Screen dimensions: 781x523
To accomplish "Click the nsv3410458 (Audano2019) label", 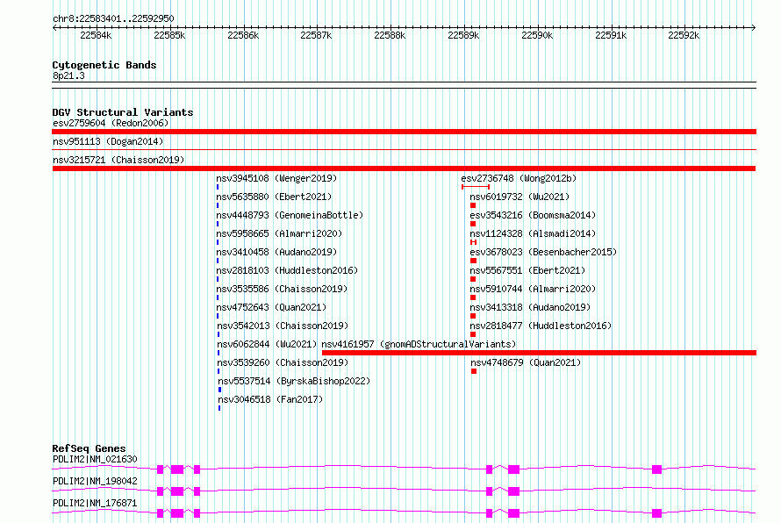I will tap(276, 252).
